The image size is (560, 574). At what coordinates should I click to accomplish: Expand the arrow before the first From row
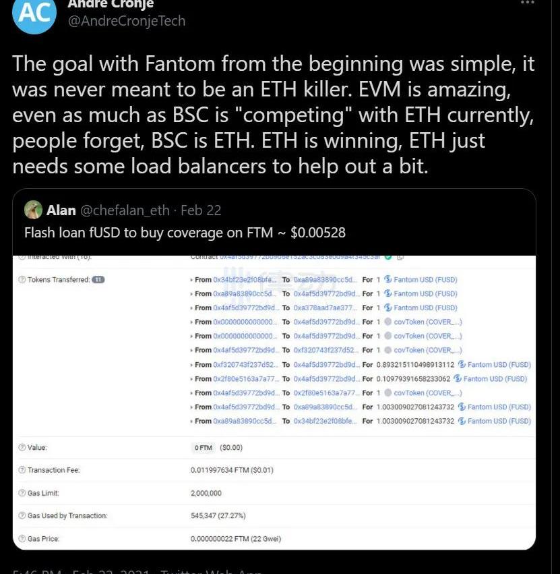pyautogui.click(x=192, y=280)
